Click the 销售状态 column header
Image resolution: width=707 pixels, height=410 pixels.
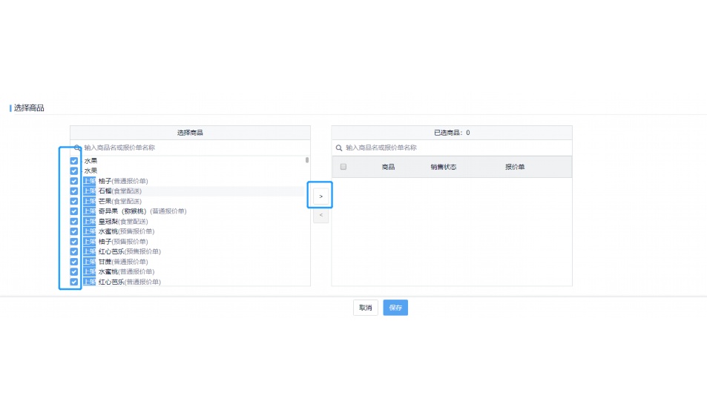(x=443, y=167)
